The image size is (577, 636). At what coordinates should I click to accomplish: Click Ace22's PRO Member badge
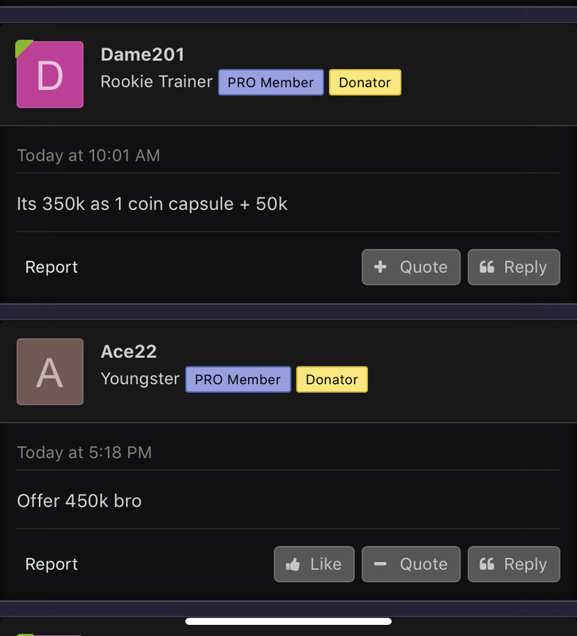coord(238,379)
